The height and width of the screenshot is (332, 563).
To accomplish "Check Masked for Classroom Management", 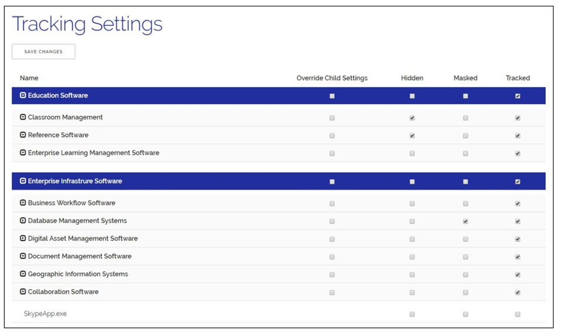I will pyautogui.click(x=466, y=118).
